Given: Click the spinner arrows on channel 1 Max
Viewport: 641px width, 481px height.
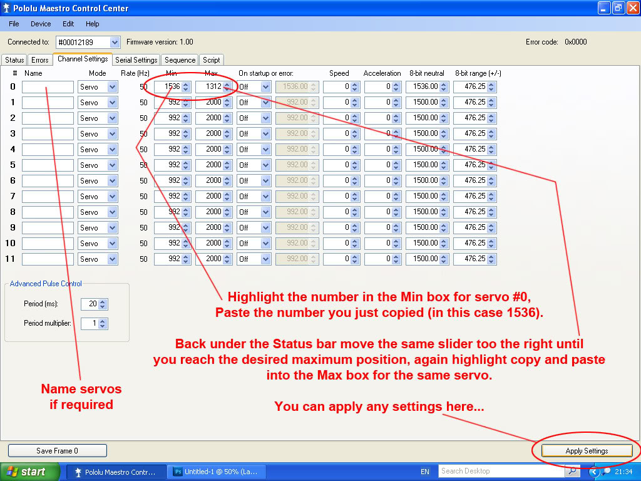Looking at the screenshot, I should (227, 102).
